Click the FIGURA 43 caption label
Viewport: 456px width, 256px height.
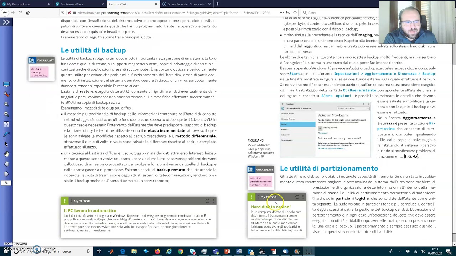click(x=255, y=140)
